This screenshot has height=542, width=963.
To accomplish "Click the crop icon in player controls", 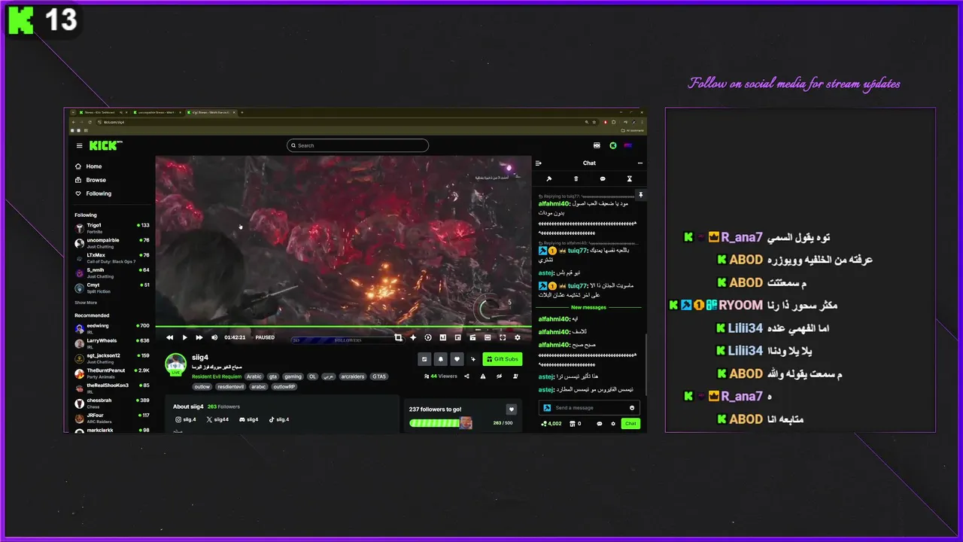I will [399, 338].
